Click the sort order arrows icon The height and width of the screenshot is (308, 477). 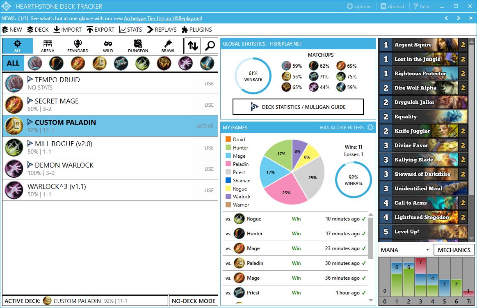pos(193,46)
